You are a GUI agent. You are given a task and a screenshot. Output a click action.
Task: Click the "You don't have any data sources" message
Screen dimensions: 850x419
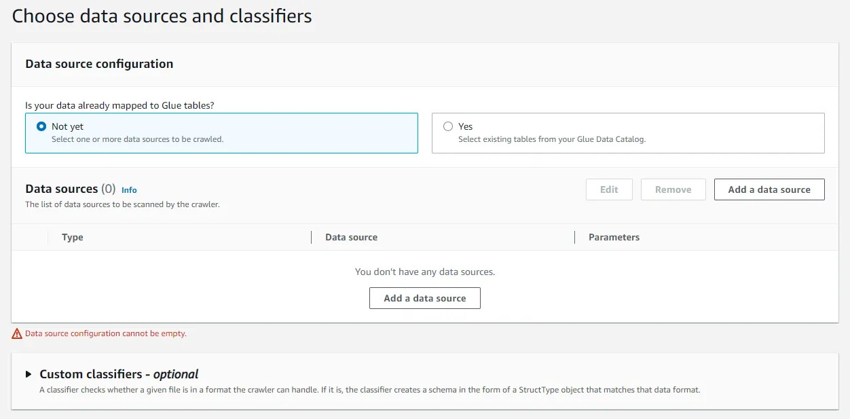(425, 272)
